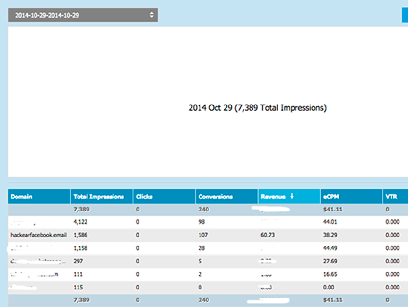Viewport: 408px width, 307px height.
Task: Click the 44.01 eCPM value
Action: pyautogui.click(x=330, y=222)
